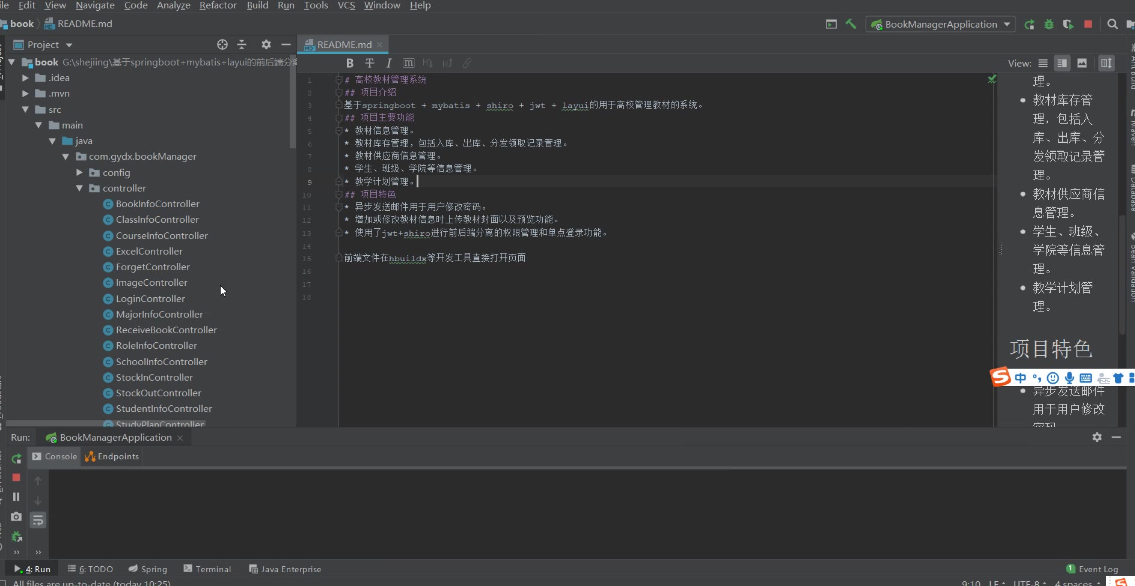This screenshot has height=586, width=1135.
Task: Click the Build project hammer icon
Action: pos(851,24)
